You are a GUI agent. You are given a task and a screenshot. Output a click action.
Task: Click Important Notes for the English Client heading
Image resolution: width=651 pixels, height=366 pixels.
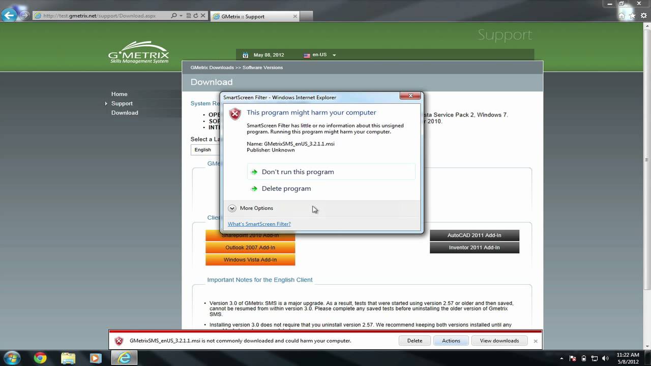pos(260,280)
